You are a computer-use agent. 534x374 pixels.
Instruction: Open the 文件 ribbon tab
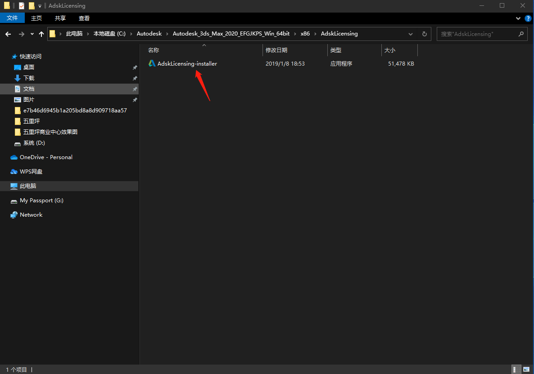click(x=12, y=18)
